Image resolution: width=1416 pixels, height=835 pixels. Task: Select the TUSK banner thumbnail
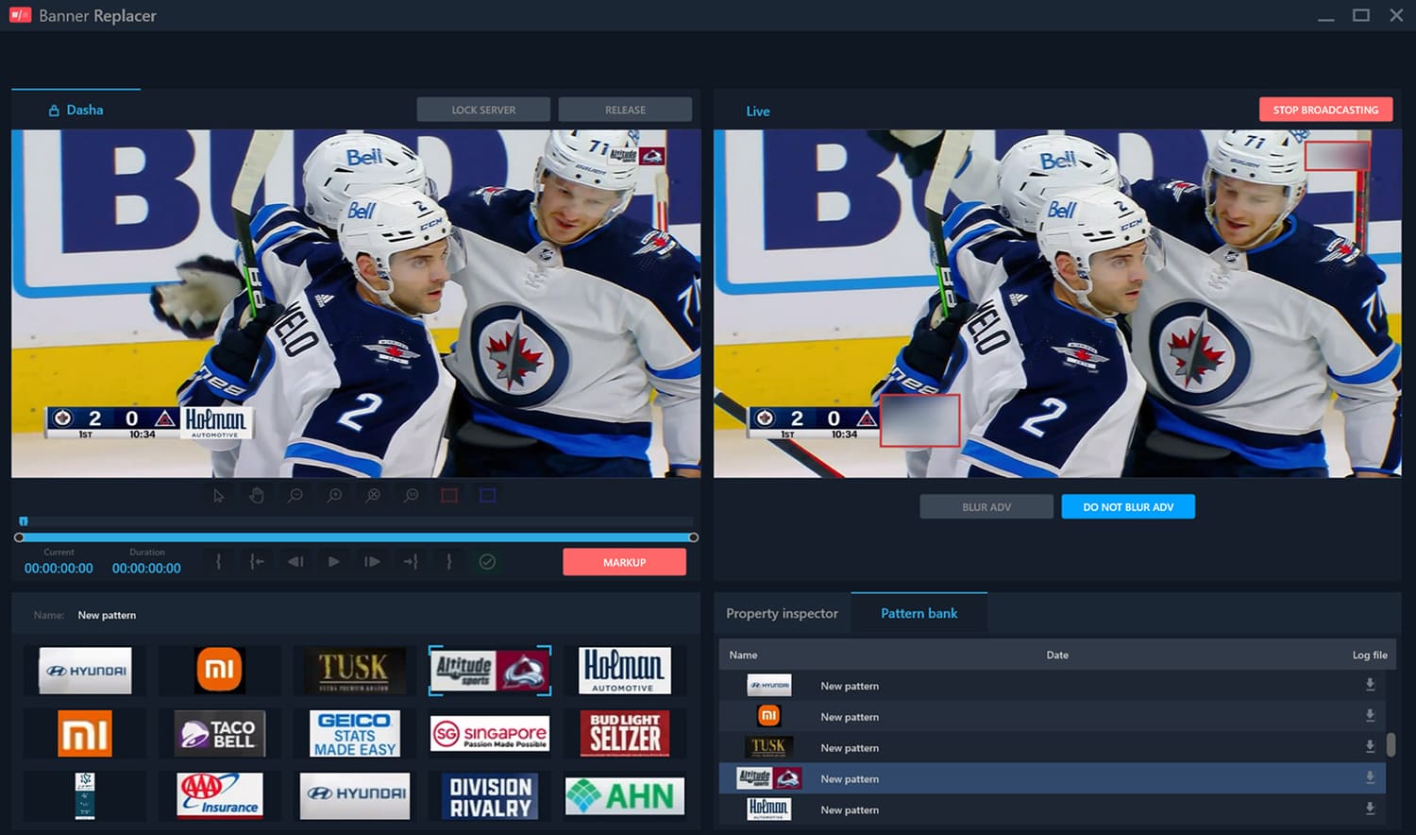click(355, 671)
